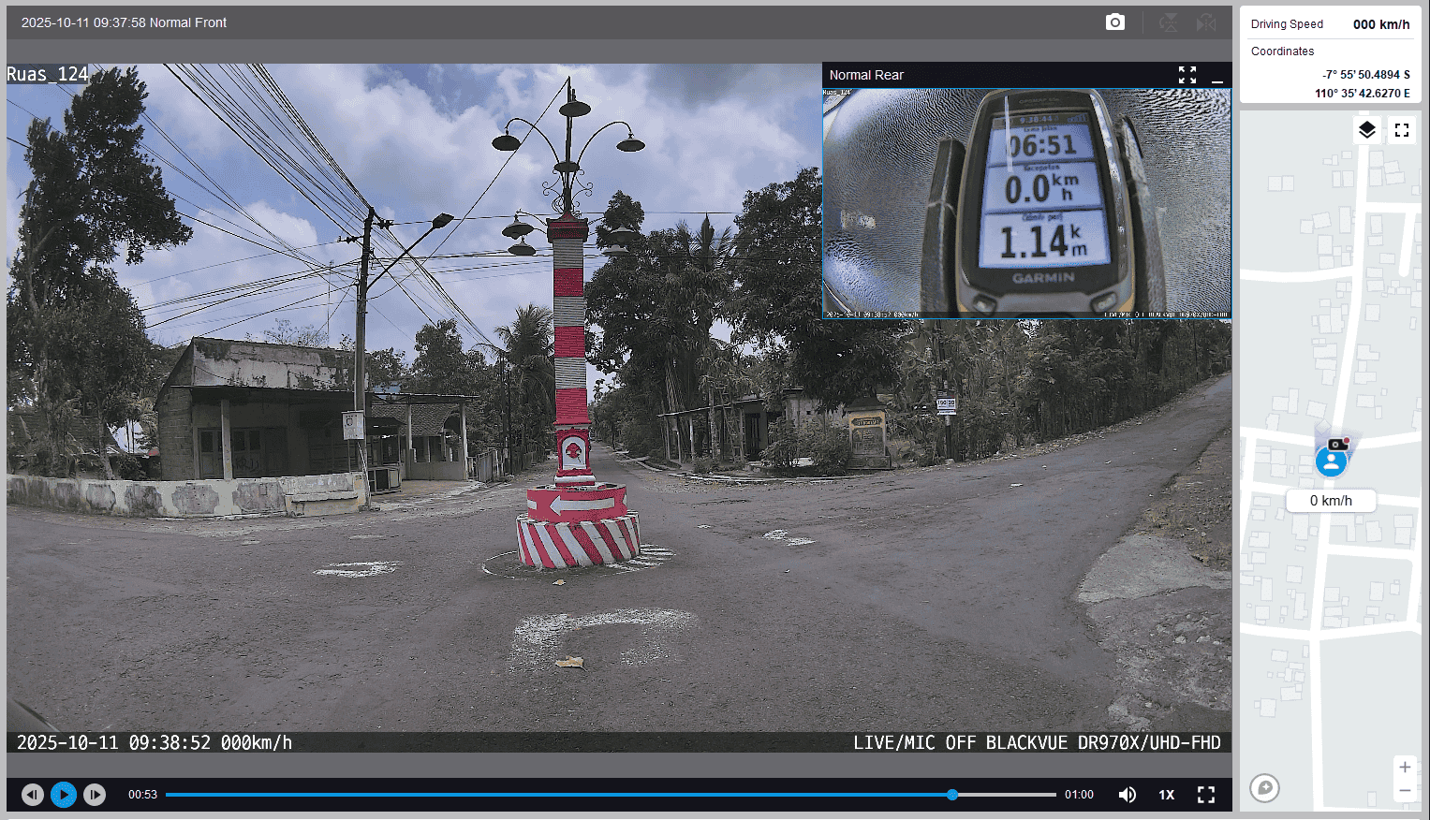Image resolution: width=1430 pixels, height=820 pixels.
Task: Recenter map with the compass button
Action: click(x=1264, y=787)
